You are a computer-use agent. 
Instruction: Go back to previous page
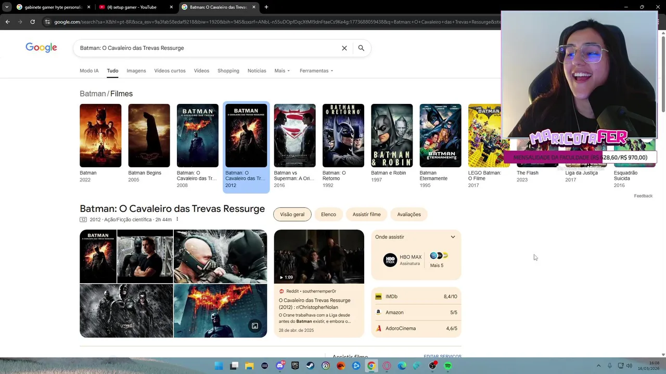pos(7,22)
